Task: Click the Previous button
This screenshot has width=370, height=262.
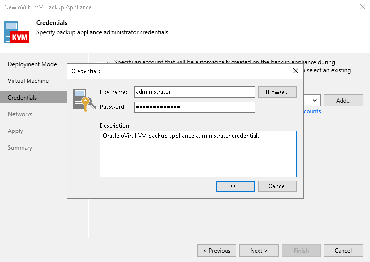Action: [x=217, y=251]
